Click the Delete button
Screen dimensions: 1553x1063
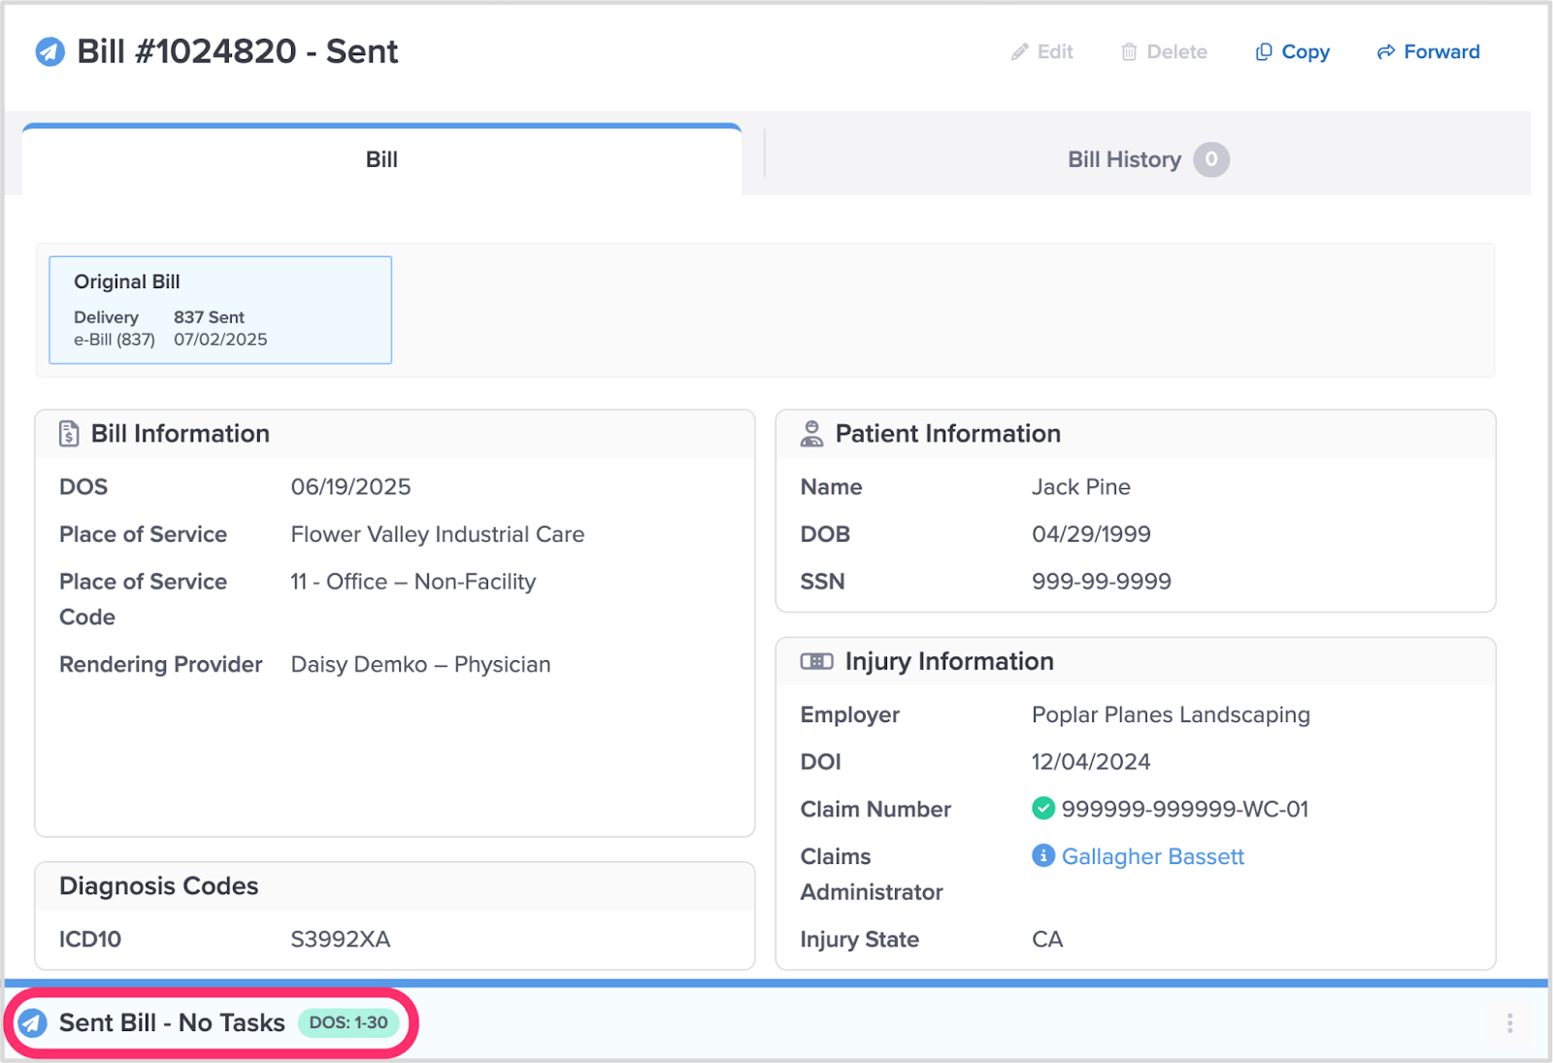pyautogui.click(x=1164, y=52)
